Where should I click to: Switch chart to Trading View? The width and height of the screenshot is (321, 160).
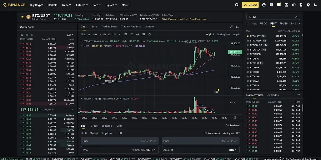click(223, 34)
